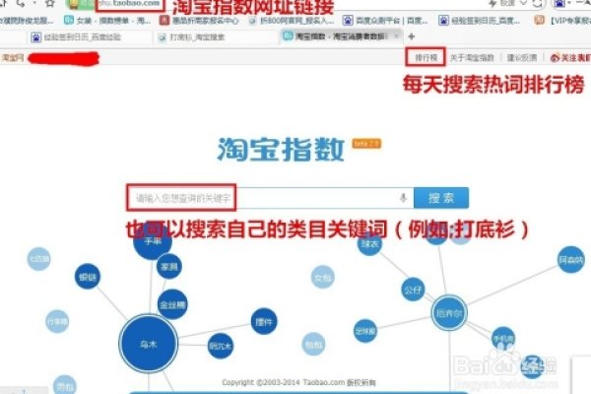This screenshot has height=394, width=591.
Task: Click the 拉齐尔 center bubble node
Action: point(449,313)
